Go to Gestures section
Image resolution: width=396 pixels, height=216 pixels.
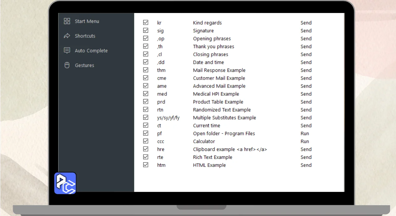click(84, 65)
